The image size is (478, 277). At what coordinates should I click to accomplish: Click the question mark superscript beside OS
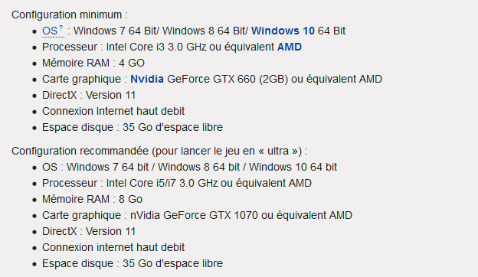tap(61, 28)
